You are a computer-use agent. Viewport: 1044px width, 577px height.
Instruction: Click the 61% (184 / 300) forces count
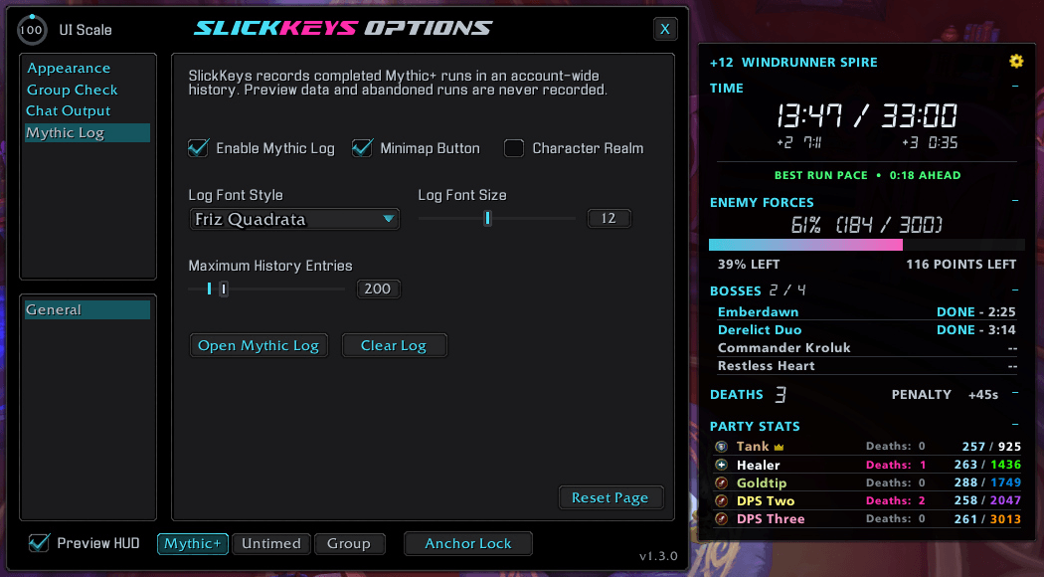coord(866,225)
